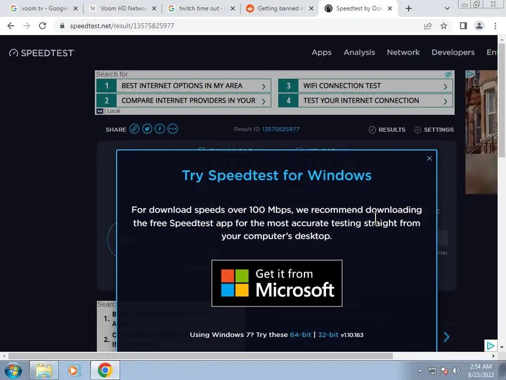Copy result link via share link icon
Screen dimensions: 506x380
point(134,129)
